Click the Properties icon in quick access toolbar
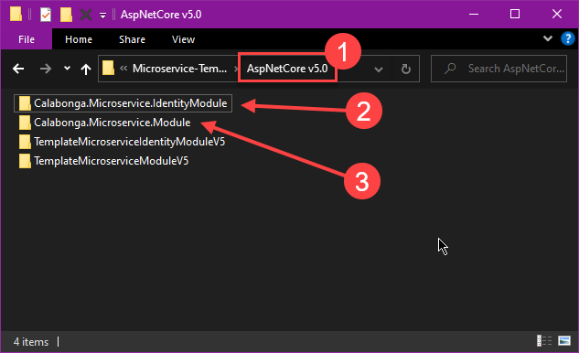This screenshot has width=579, height=353. (46, 15)
